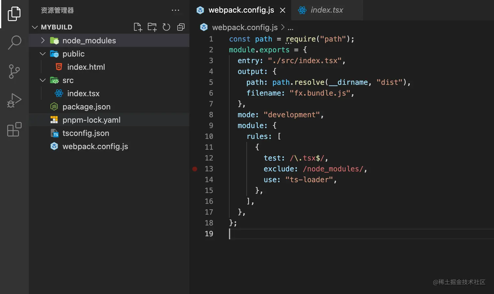Click the TS icon beside tsconfig.json
Image resolution: width=494 pixels, height=294 pixels.
click(54, 133)
